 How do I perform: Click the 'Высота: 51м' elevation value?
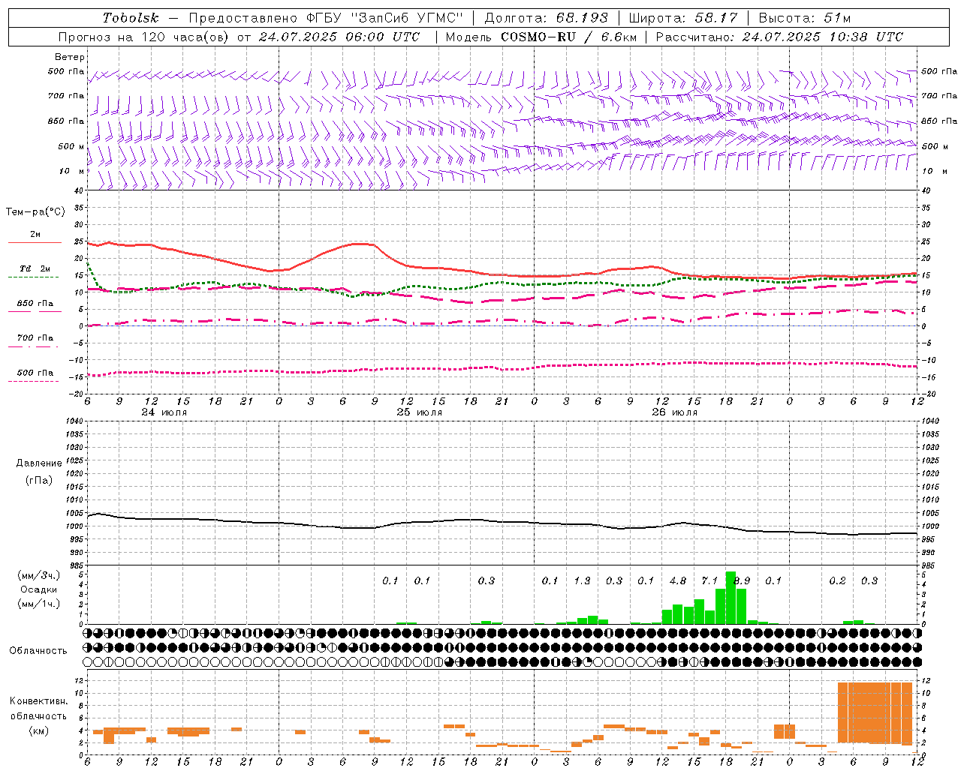click(x=805, y=18)
